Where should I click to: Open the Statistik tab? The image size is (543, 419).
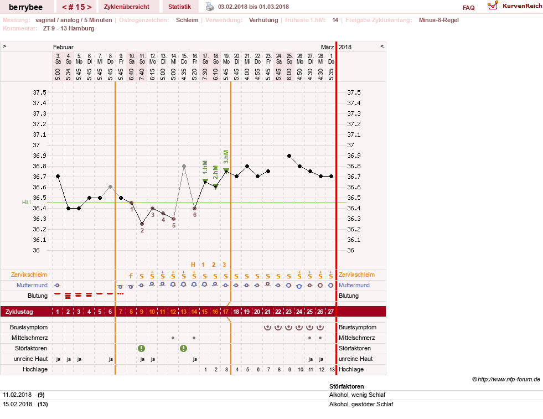click(x=179, y=7)
